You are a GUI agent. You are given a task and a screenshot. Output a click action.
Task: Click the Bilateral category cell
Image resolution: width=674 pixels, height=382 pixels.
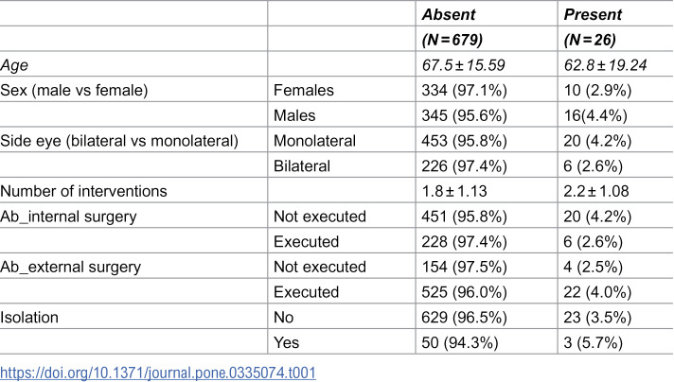pos(302,166)
